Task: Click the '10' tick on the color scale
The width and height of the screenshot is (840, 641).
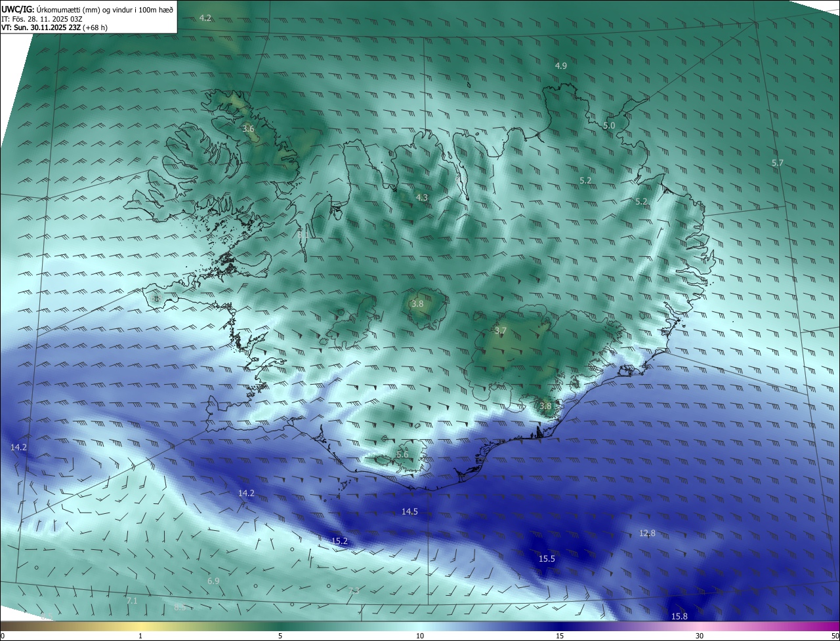Action: pos(419,636)
